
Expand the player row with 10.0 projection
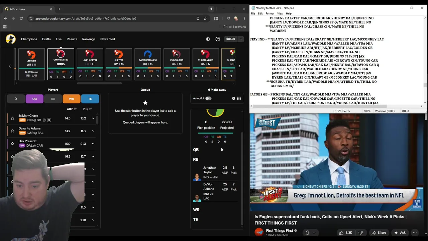[93, 220]
